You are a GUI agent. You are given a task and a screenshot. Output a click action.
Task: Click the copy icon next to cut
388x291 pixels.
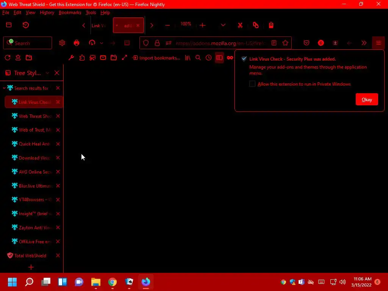[x=256, y=25]
